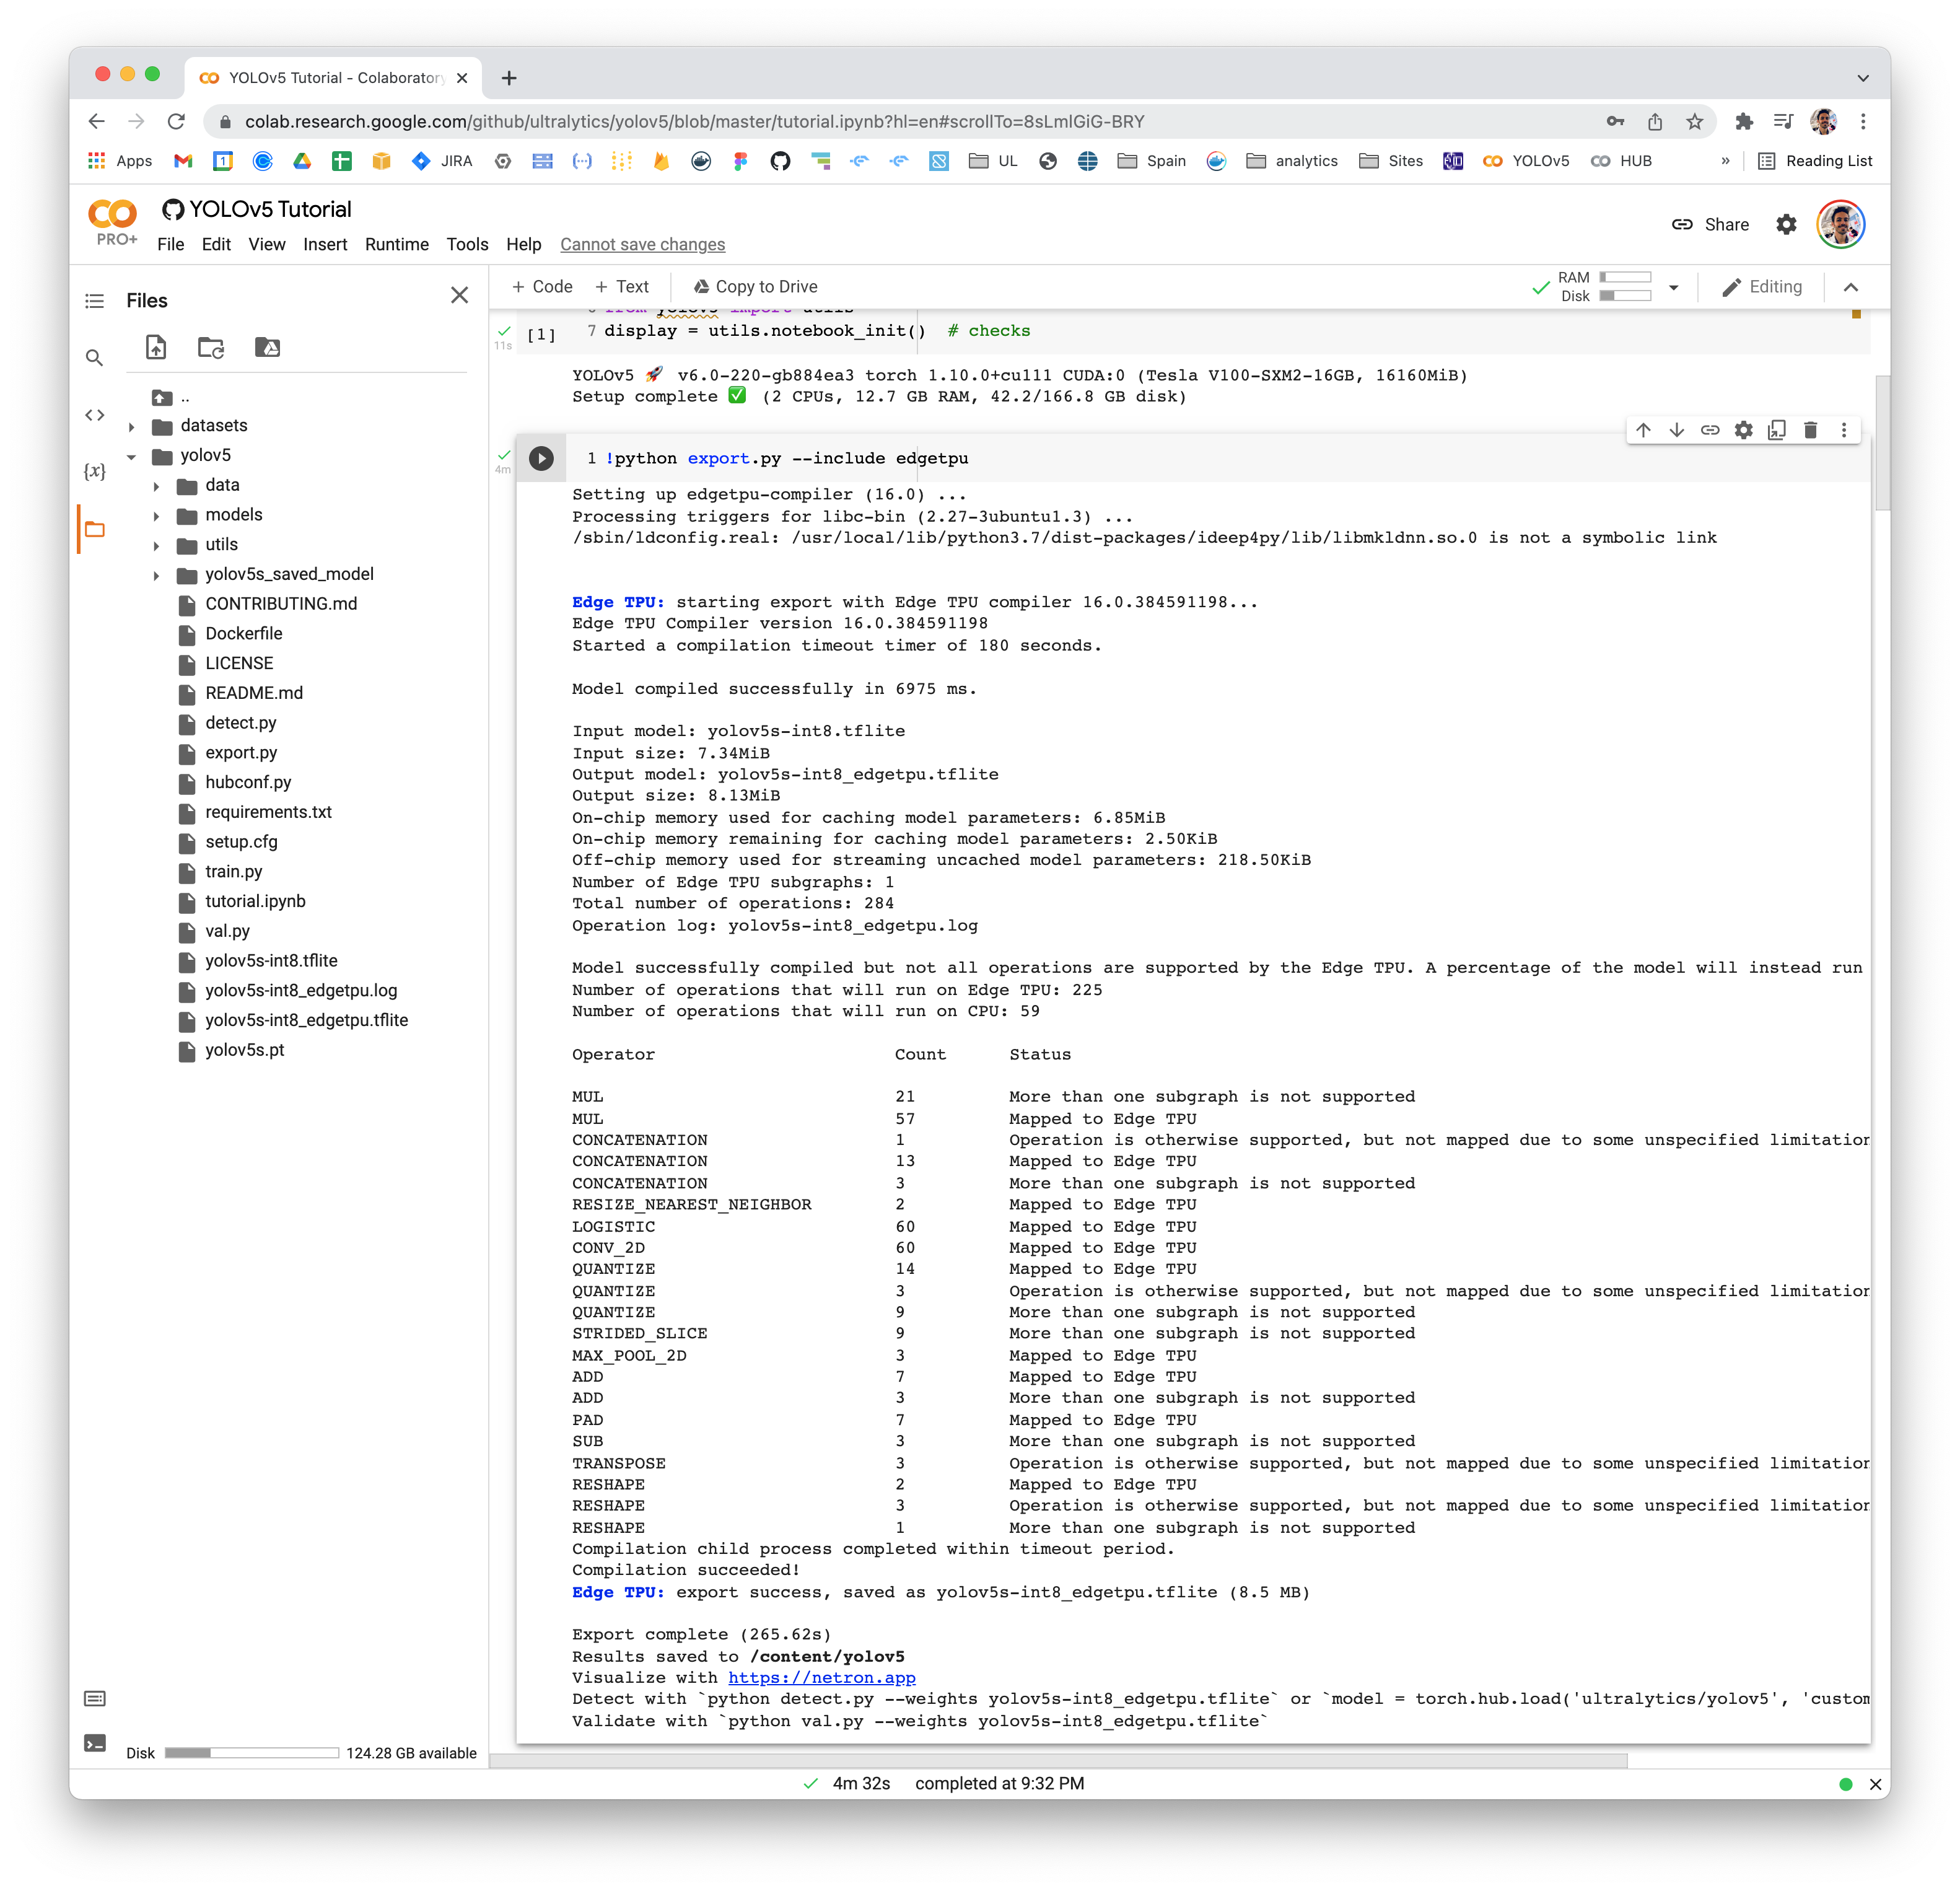Upload a file to session storage
Screen dimensions: 1960x1891
click(x=155, y=347)
